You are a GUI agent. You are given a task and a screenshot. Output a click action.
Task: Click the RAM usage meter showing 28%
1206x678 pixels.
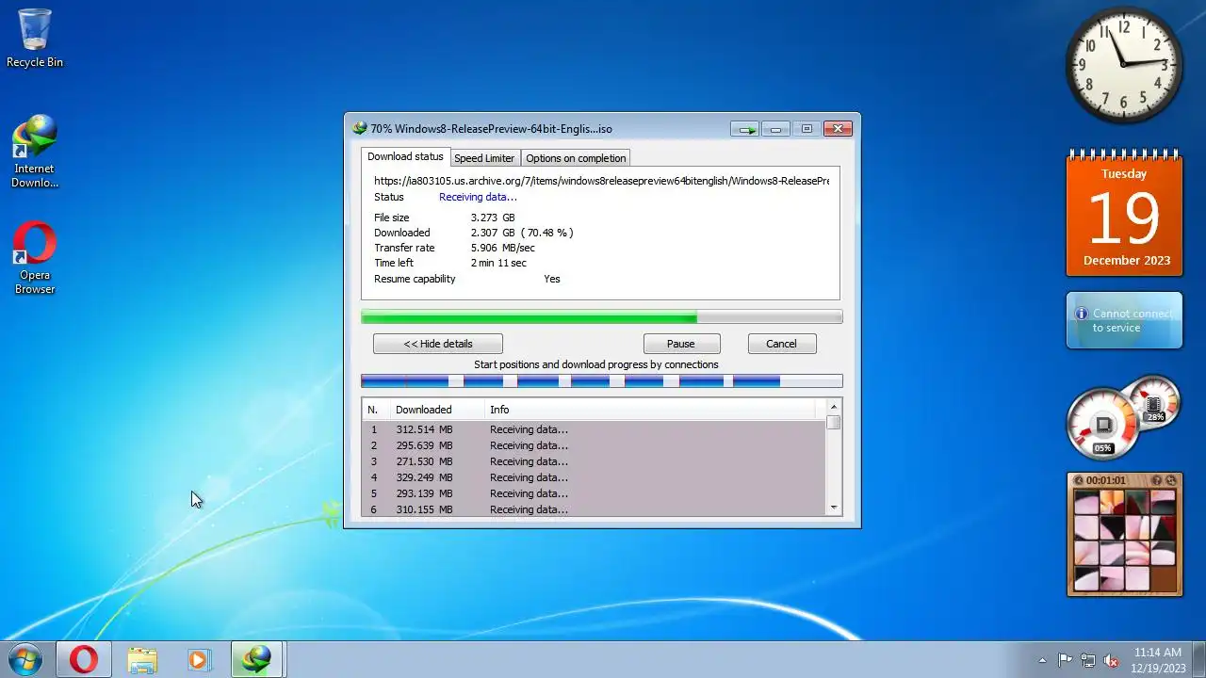(1154, 400)
